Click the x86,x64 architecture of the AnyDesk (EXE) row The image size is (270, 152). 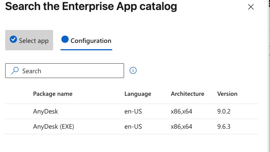[182, 126]
